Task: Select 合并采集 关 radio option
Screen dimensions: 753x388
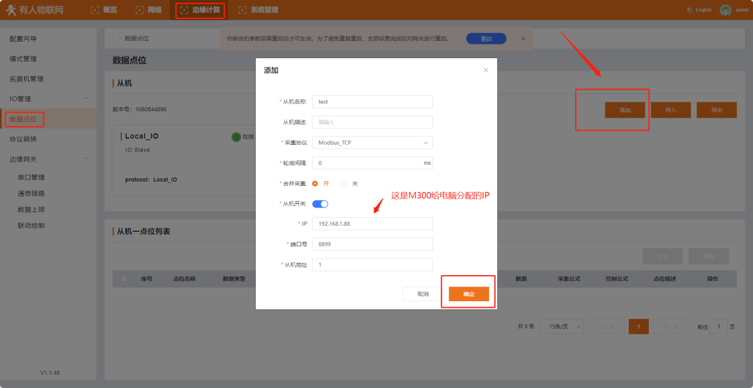Action: click(349, 184)
